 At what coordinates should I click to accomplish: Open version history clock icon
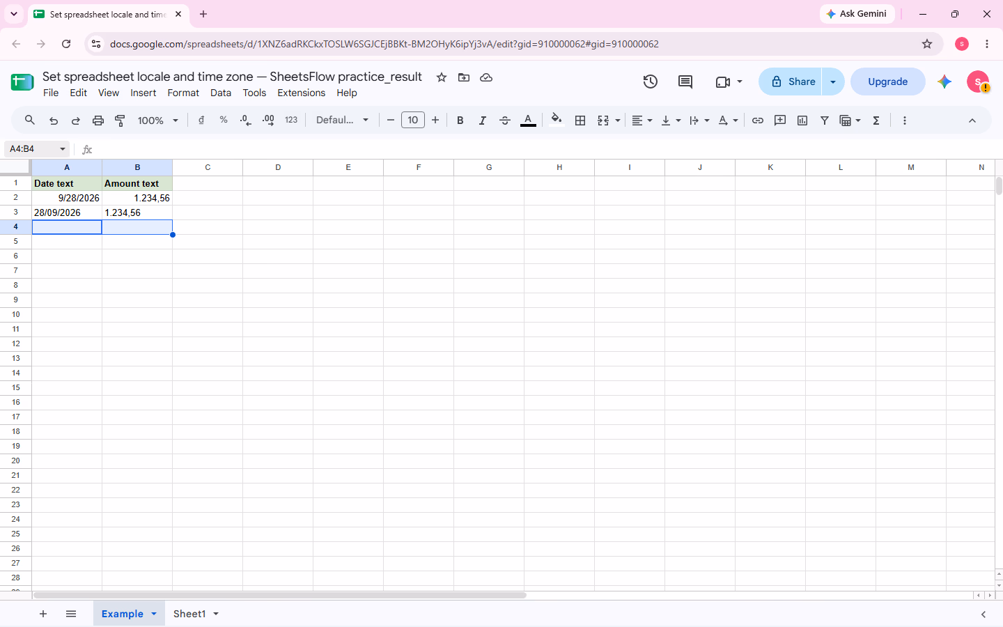[x=651, y=82]
